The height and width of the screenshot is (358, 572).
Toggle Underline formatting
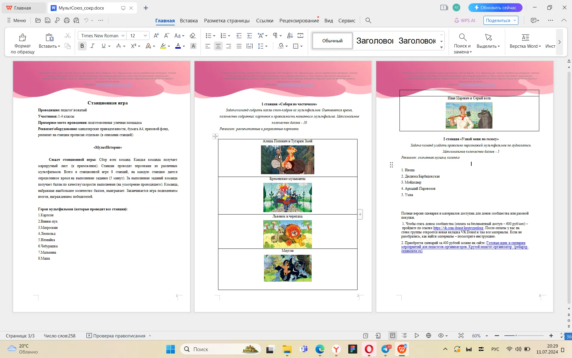[103, 46]
